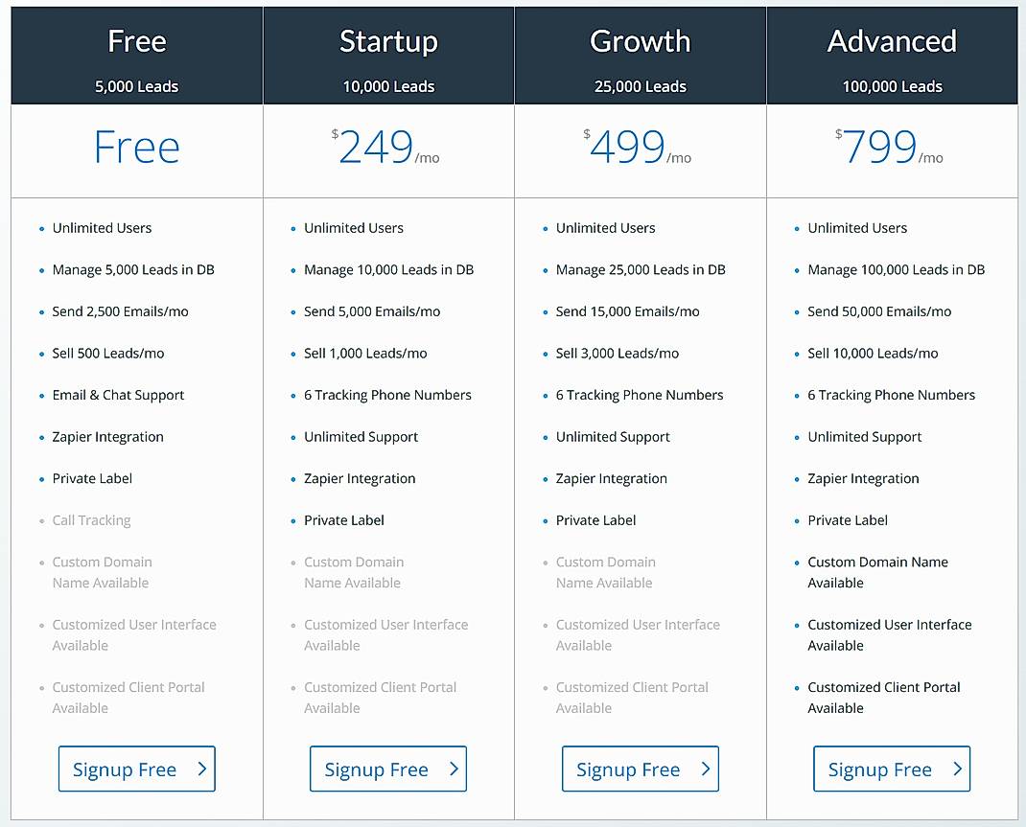Click the bullet beside Unlimited Users in Growth
This screenshot has width=1026, height=827.
pos(544,228)
